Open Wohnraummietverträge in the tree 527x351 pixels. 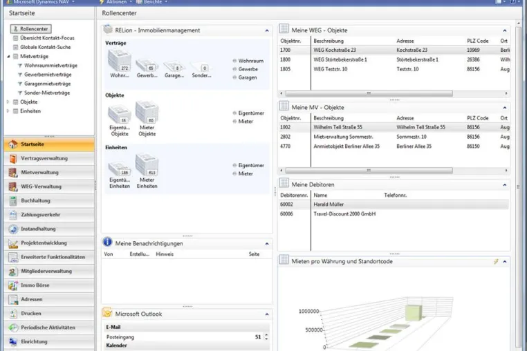click(50, 66)
